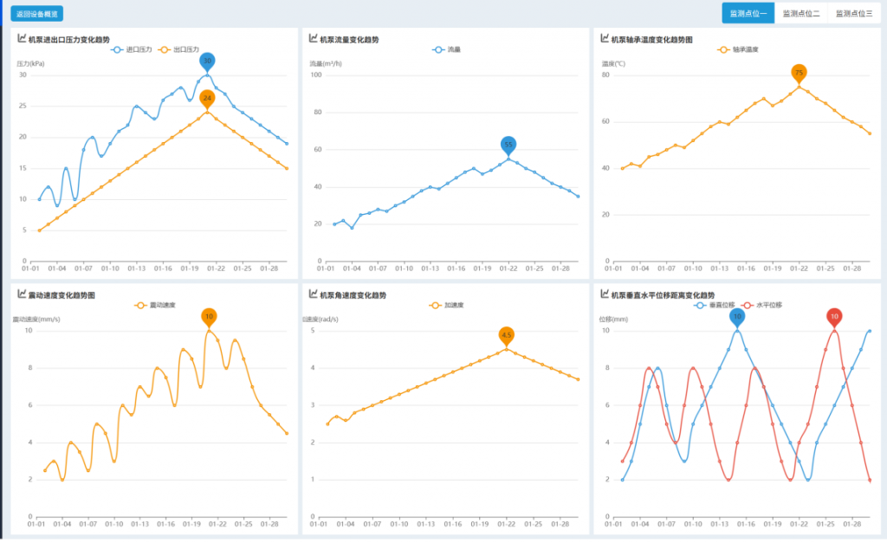Hide the 出口压力 legend series
This screenshot has height=543, width=887.
178,49
